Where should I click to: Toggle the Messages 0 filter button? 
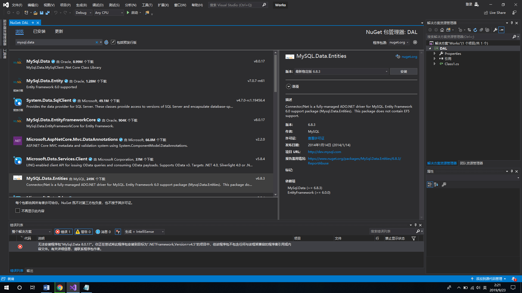pyautogui.click(x=104, y=232)
